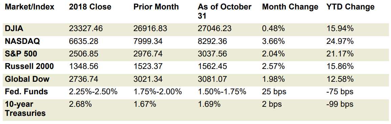Click the Global Dow row label
The width and height of the screenshot is (391, 124).
pyautogui.click(x=27, y=79)
